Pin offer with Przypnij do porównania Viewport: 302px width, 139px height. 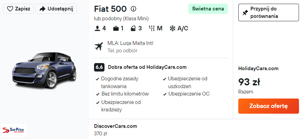(268, 12)
